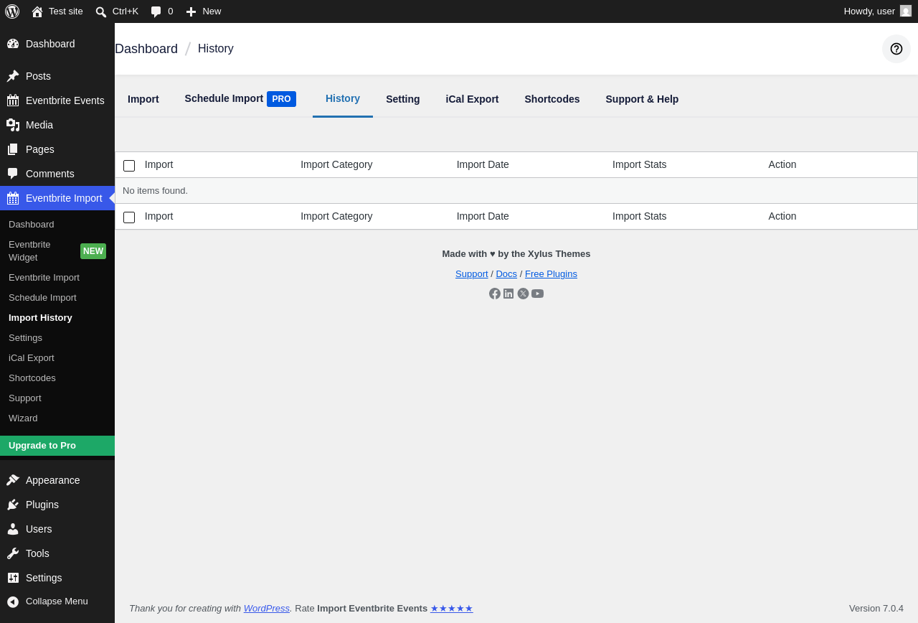Click the "Import Date" header in the top row
The image size is (918, 623).
click(483, 164)
